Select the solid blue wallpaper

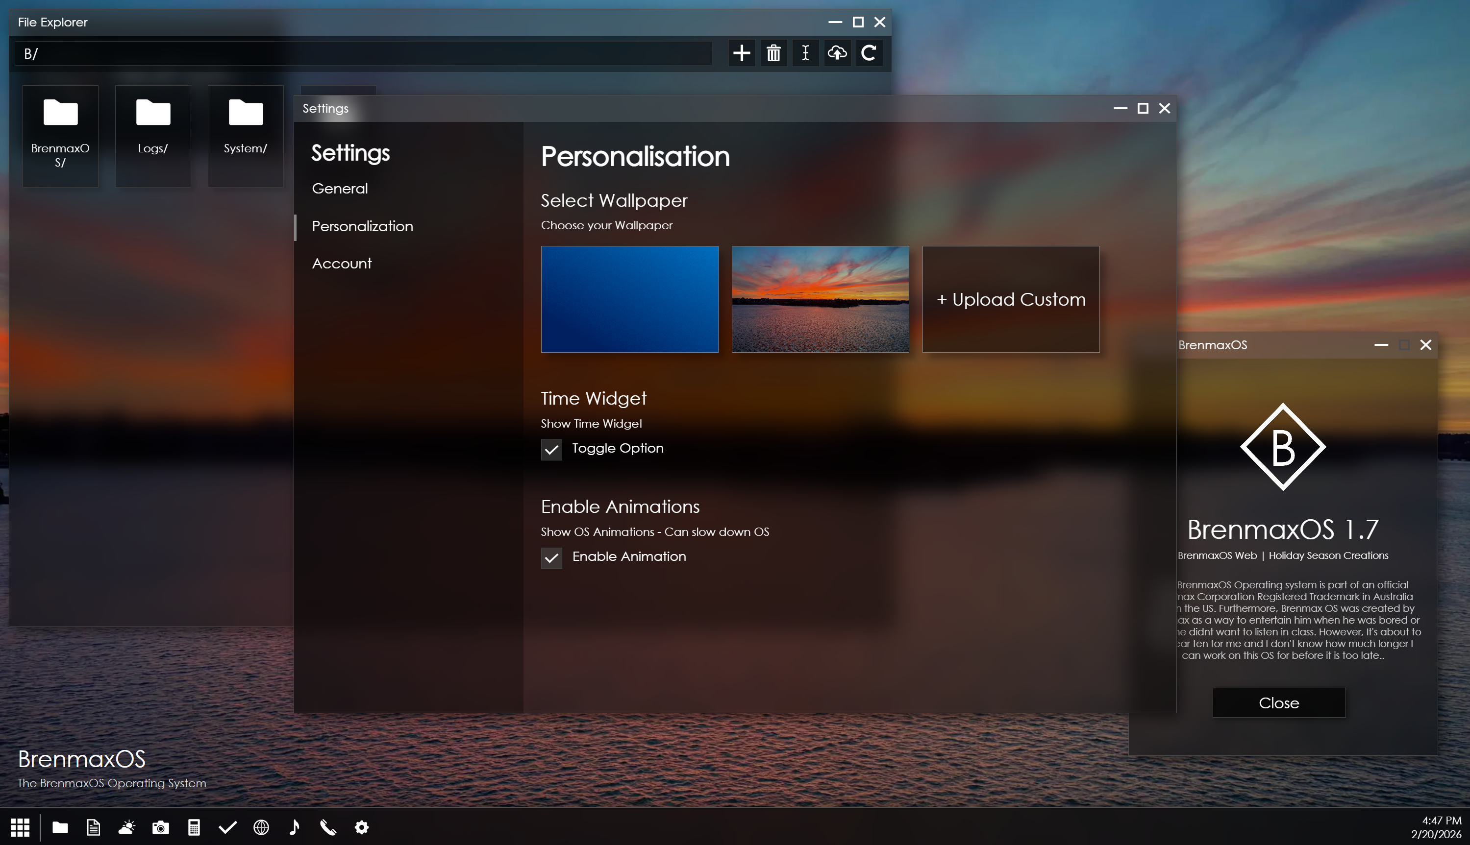(629, 299)
